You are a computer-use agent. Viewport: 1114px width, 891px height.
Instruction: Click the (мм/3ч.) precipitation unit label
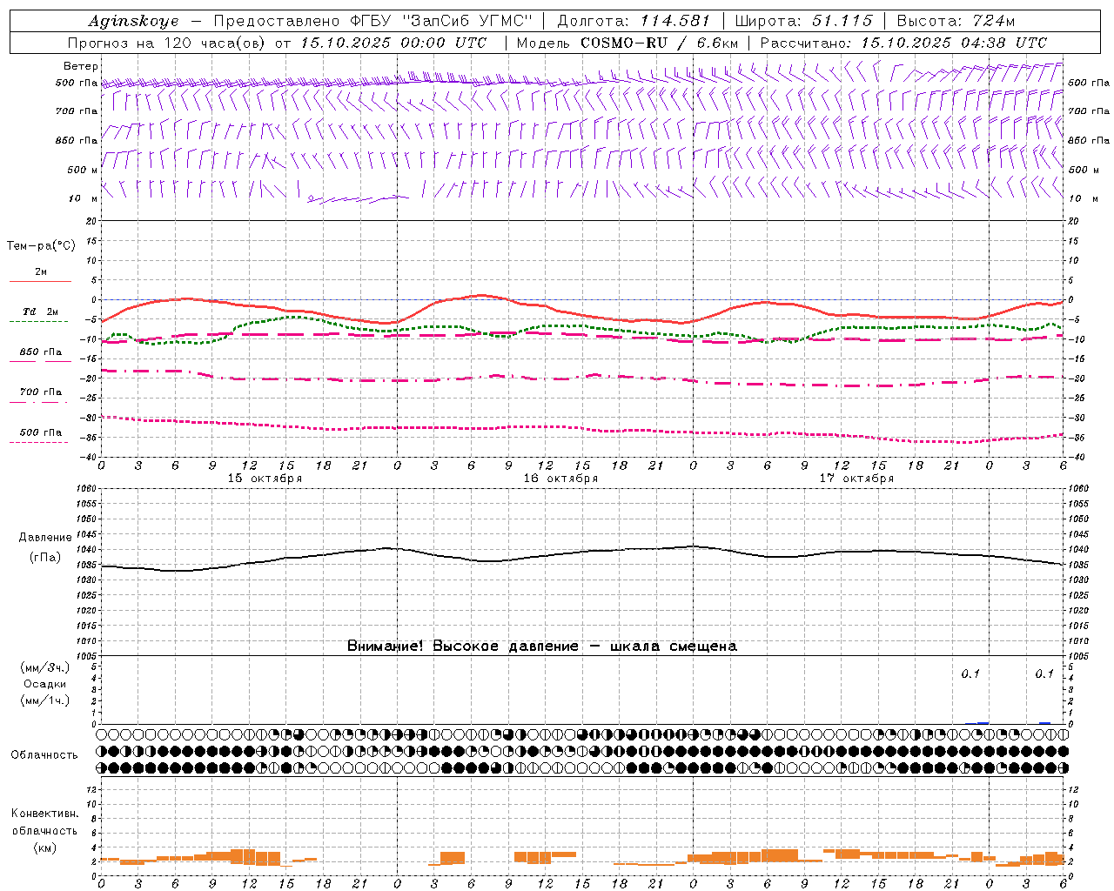(45, 667)
